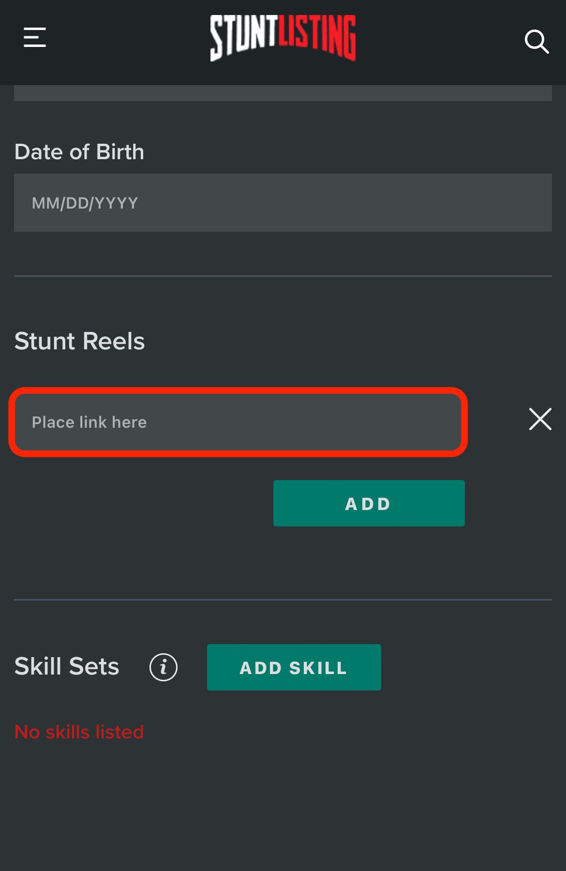Click the Date of Birth label

point(79,152)
